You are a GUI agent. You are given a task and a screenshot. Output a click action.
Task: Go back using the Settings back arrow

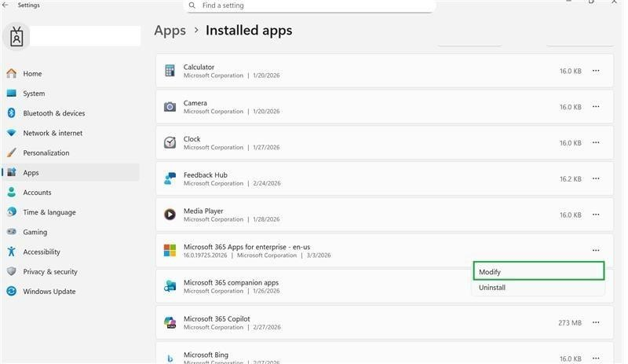point(5,5)
